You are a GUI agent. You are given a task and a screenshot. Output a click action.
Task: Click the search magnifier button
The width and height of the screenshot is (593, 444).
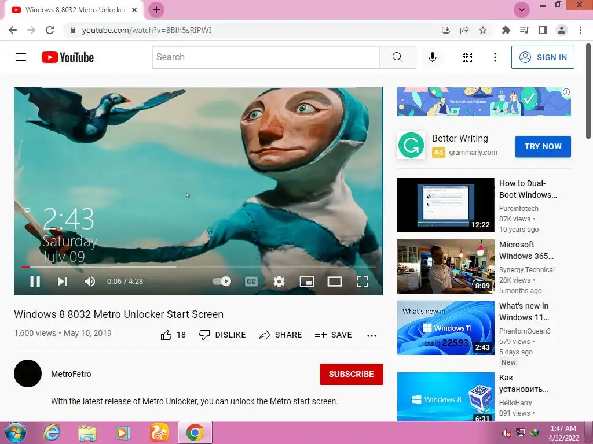[x=397, y=57]
